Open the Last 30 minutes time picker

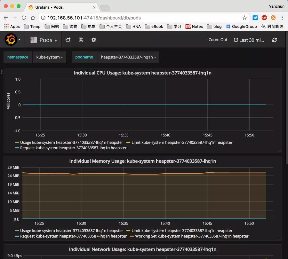click(x=249, y=40)
